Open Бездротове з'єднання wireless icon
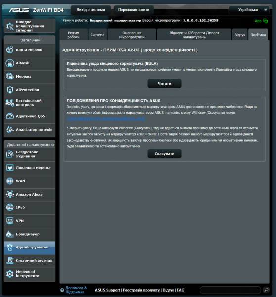The width and height of the screenshot is (276, 297). pos(10,154)
